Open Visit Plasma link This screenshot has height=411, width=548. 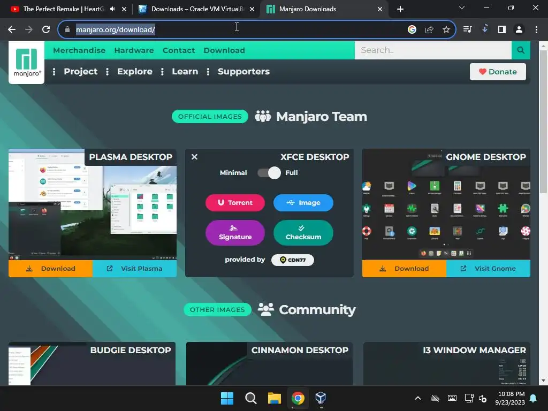coord(134,269)
